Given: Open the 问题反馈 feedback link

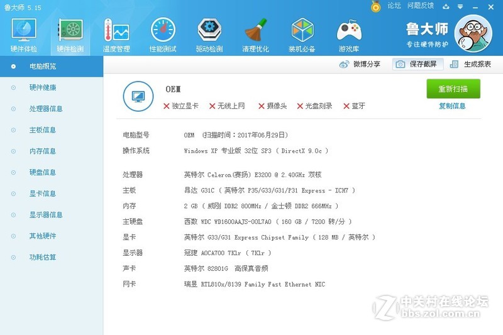Looking at the screenshot, I should [x=421, y=6].
